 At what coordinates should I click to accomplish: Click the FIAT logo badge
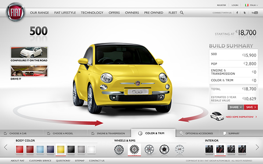tap(15, 12)
